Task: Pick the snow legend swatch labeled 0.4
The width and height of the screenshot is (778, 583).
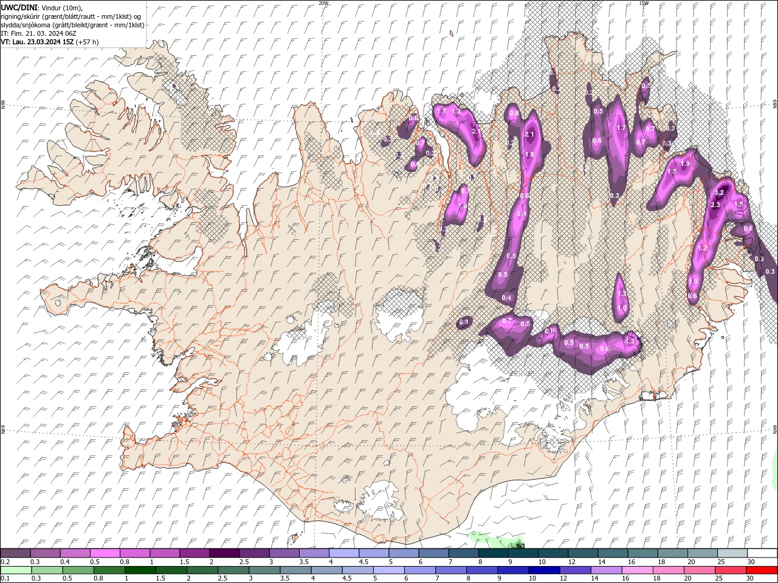Action: click(75, 553)
